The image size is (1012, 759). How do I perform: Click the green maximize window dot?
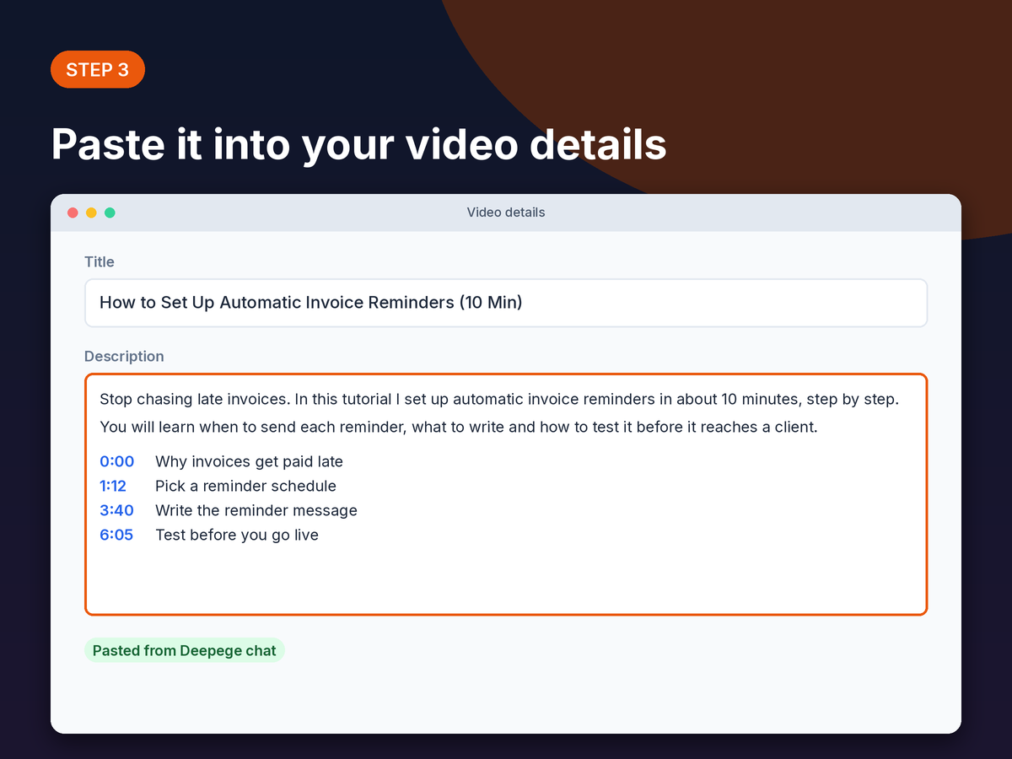(x=110, y=213)
